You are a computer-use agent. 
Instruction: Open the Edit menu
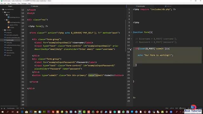[x=5, y=3]
